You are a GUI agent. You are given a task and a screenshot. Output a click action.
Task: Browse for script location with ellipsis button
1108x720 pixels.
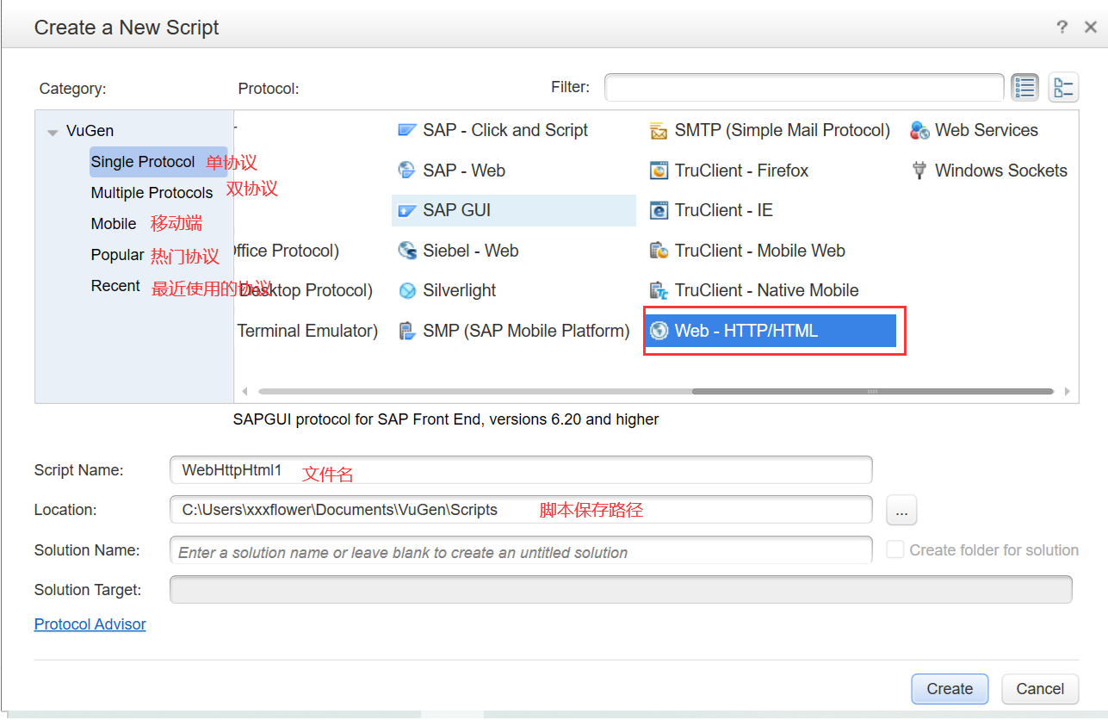click(901, 510)
